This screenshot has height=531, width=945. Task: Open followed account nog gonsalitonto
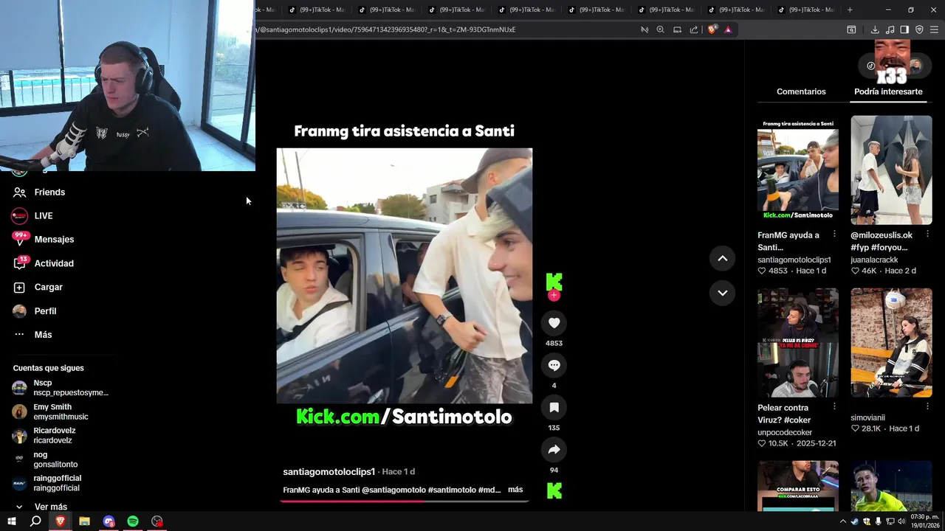pos(45,459)
